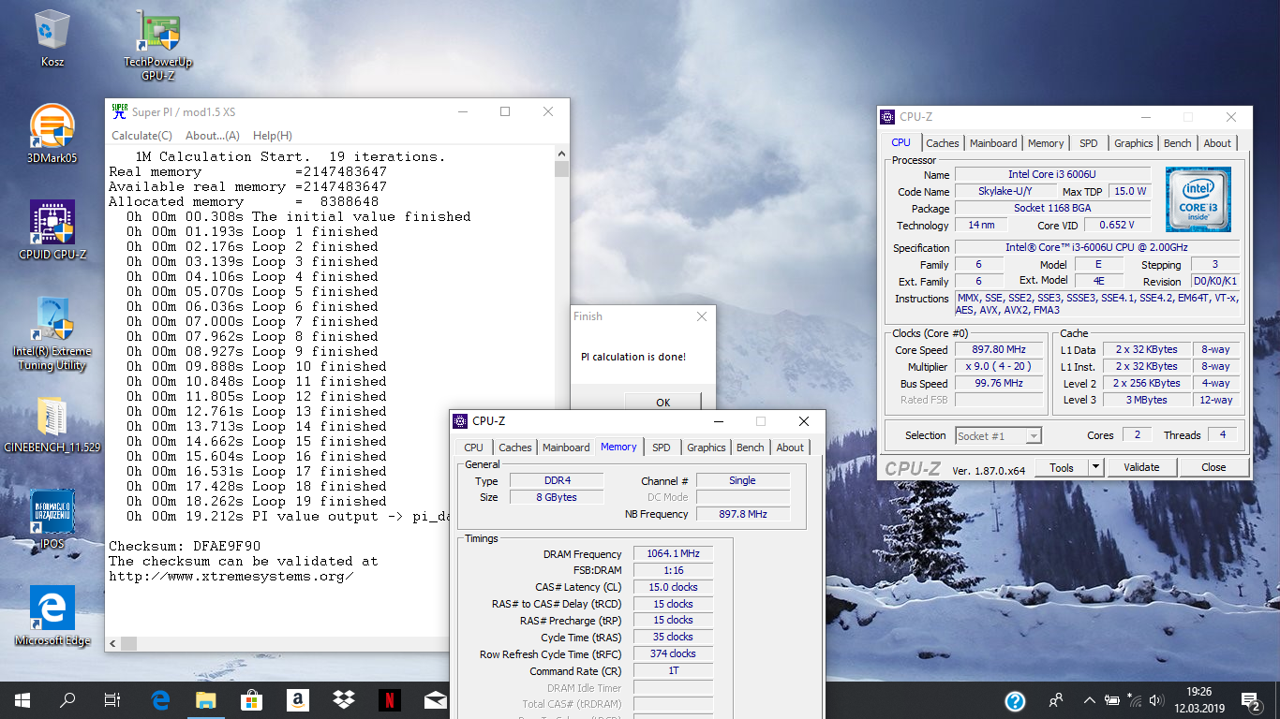
Task: Close the Finish dialog with X
Action: click(x=702, y=316)
